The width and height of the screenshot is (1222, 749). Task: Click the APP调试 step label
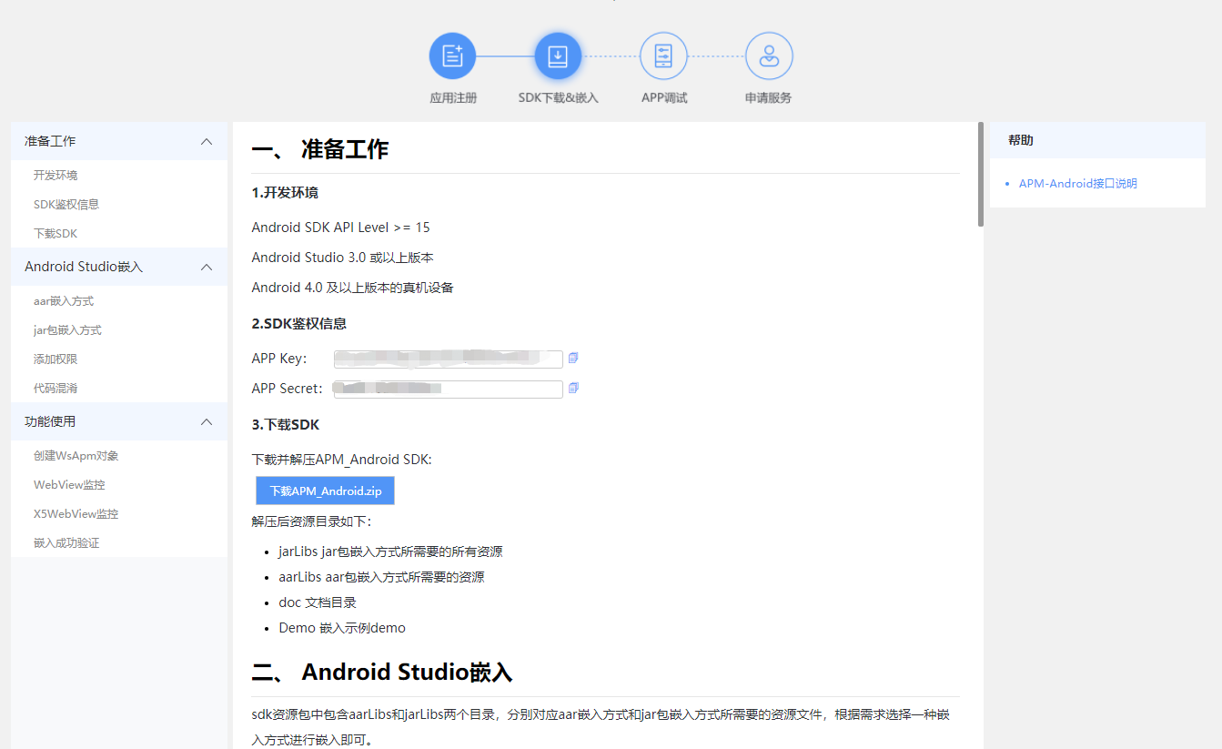[664, 97]
